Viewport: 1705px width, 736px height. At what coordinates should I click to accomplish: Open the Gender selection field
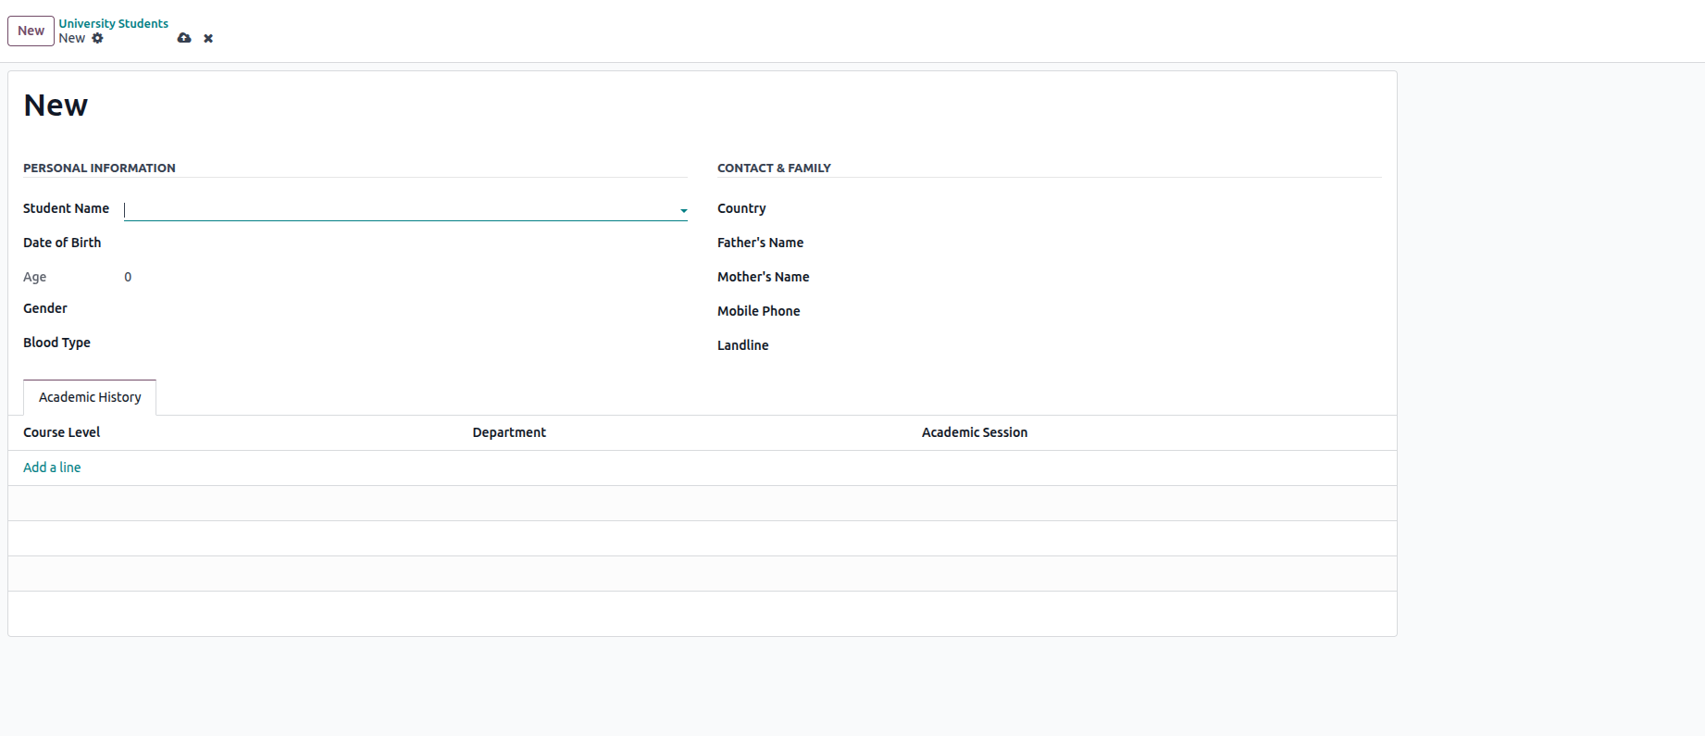coord(398,309)
